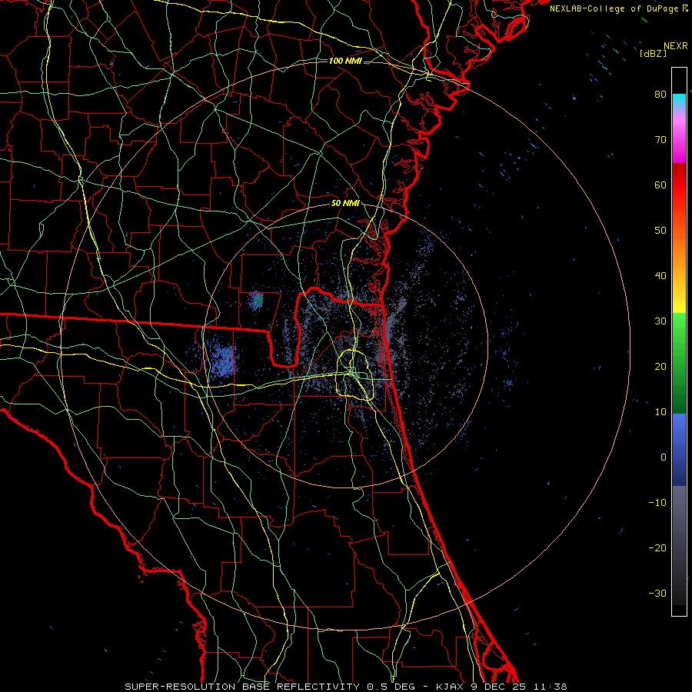Viewport: 692px width, 692px height.
Task: Select the 40 value on the dBZ scale
Action: pyautogui.click(x=660, y=276)
